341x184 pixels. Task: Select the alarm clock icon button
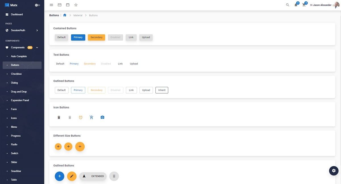[x=80, y=117]
